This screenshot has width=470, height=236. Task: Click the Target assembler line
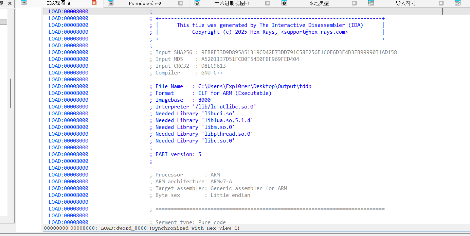218,188
